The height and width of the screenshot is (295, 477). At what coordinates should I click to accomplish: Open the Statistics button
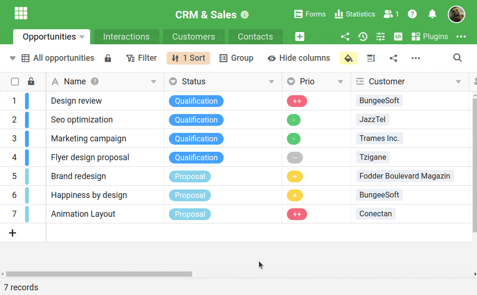tap(355, 14)
